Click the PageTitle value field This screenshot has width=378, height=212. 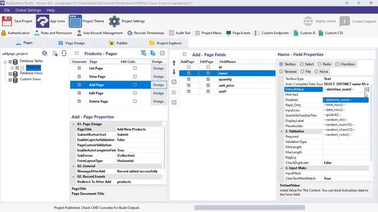click(x=139, y=130)
